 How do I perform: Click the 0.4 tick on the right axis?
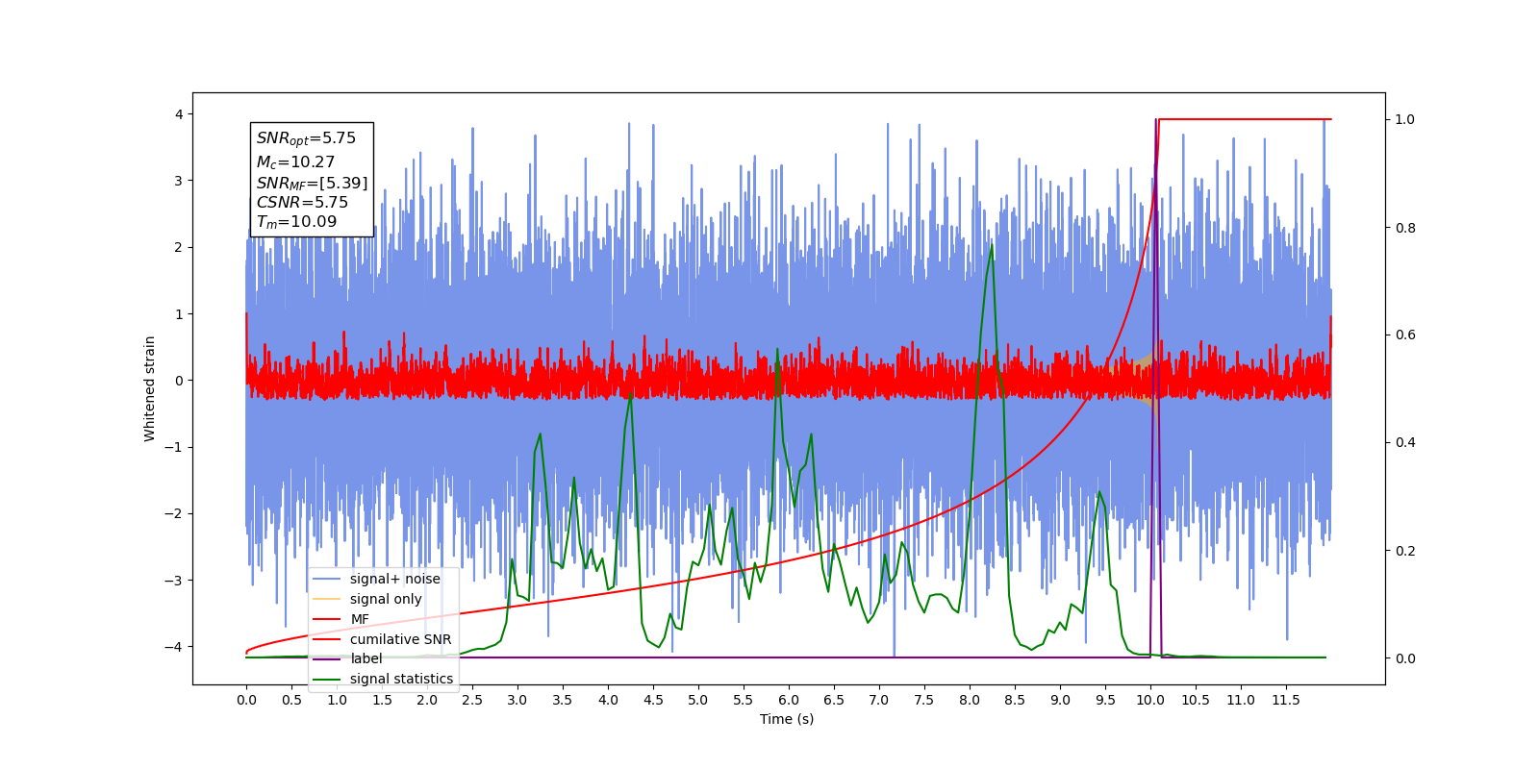coord(1405,443)
